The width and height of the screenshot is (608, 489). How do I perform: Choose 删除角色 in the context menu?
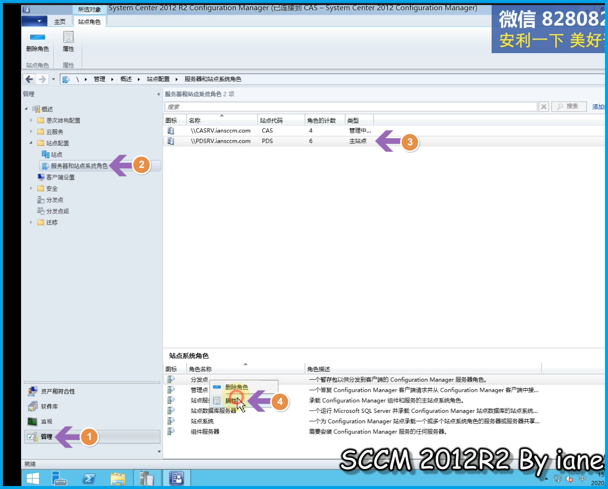[243, 387]
